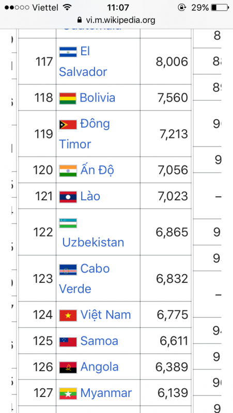
Task: Open the Myanmar article link
Action: point(106,393)
